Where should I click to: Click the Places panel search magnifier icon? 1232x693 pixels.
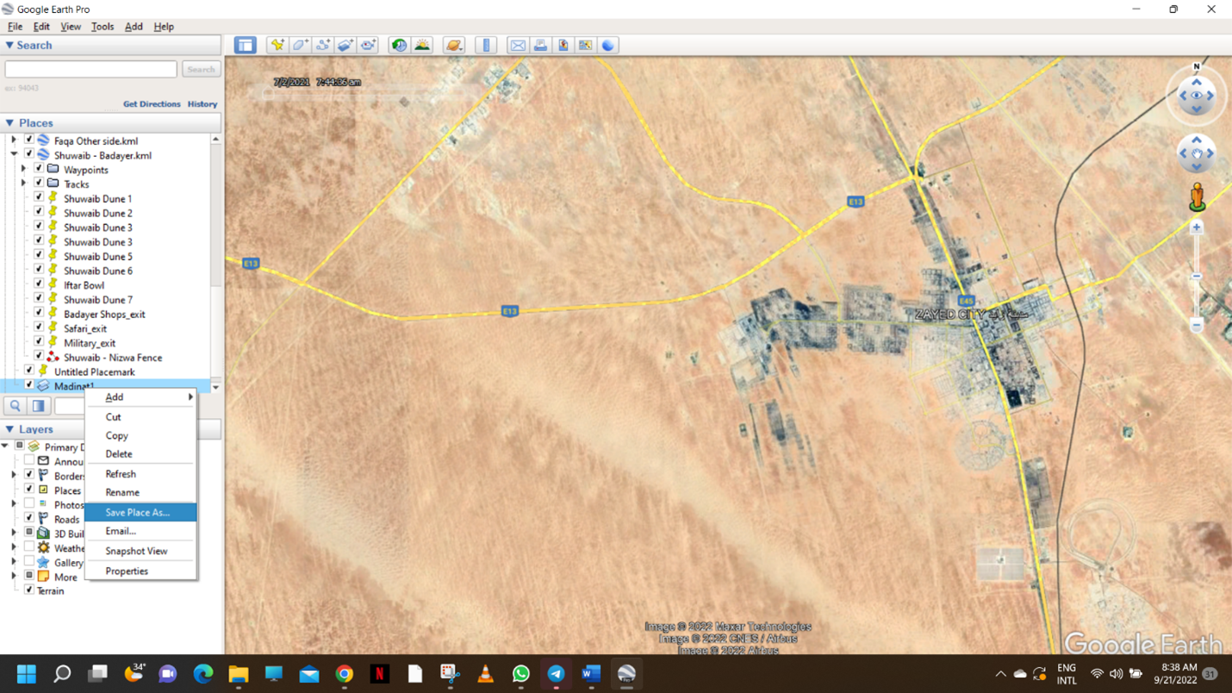(x=16, y=406)
